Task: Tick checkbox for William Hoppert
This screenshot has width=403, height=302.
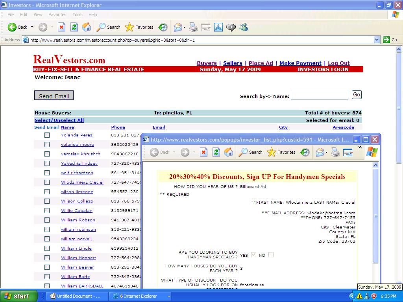Action: pos(47,258)
